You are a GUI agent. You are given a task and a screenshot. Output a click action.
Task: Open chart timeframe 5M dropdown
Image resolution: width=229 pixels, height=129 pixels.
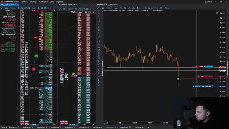point(110,8)
